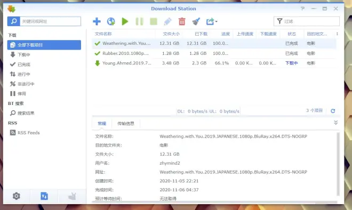Clear completed tasks with broom icon
The height and width of the screenshot is (210, 352).
196,21
